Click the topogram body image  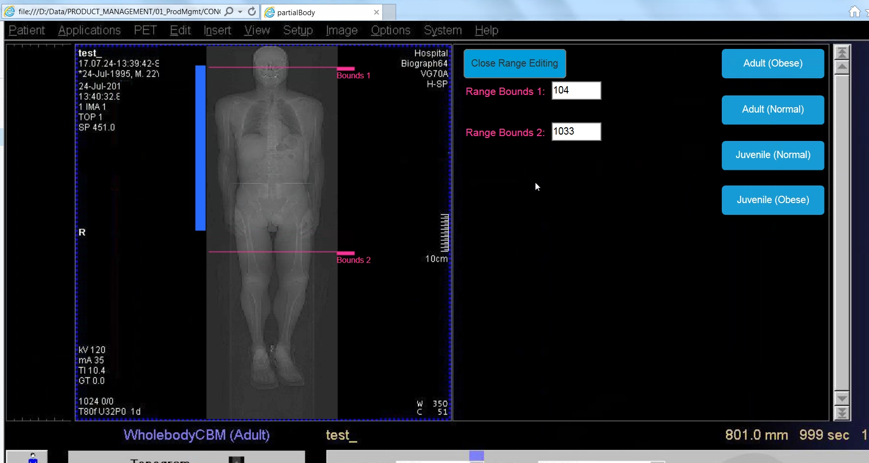(x=272, y=232)
